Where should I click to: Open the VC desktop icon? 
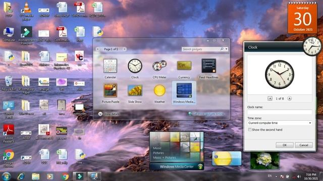[x=79, y=58]
